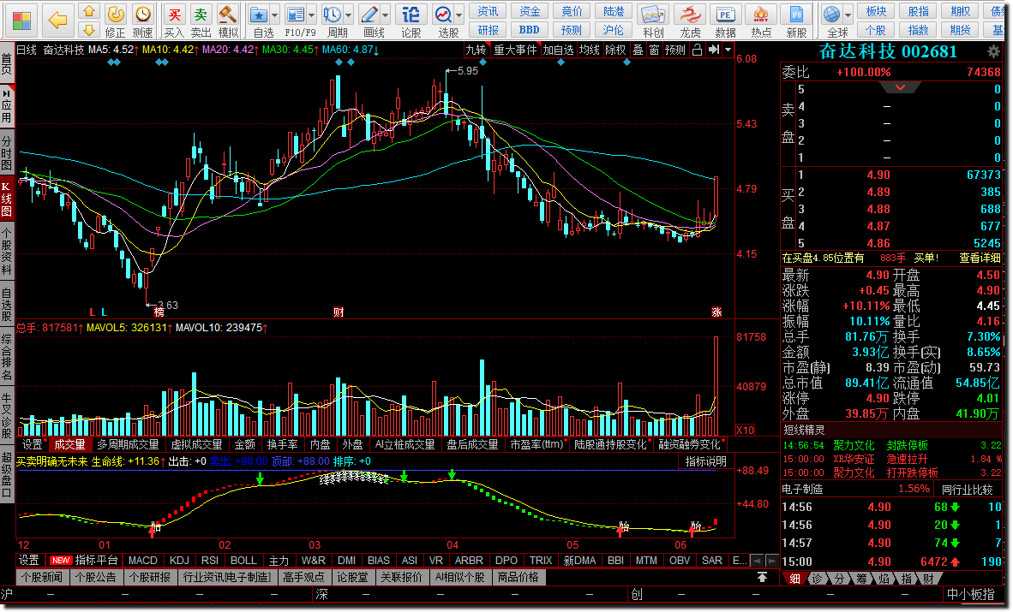Switch to the KDJ indicator tab
The image size is (1013, 612).
[x=179, y=561]
